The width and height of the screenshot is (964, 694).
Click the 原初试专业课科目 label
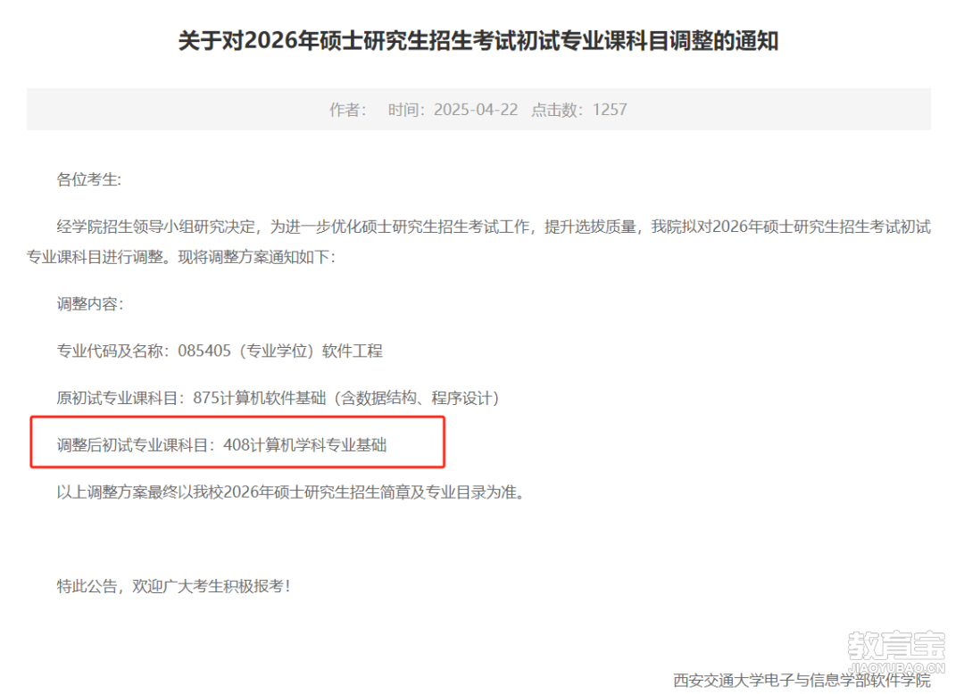[x=120, y=398]
